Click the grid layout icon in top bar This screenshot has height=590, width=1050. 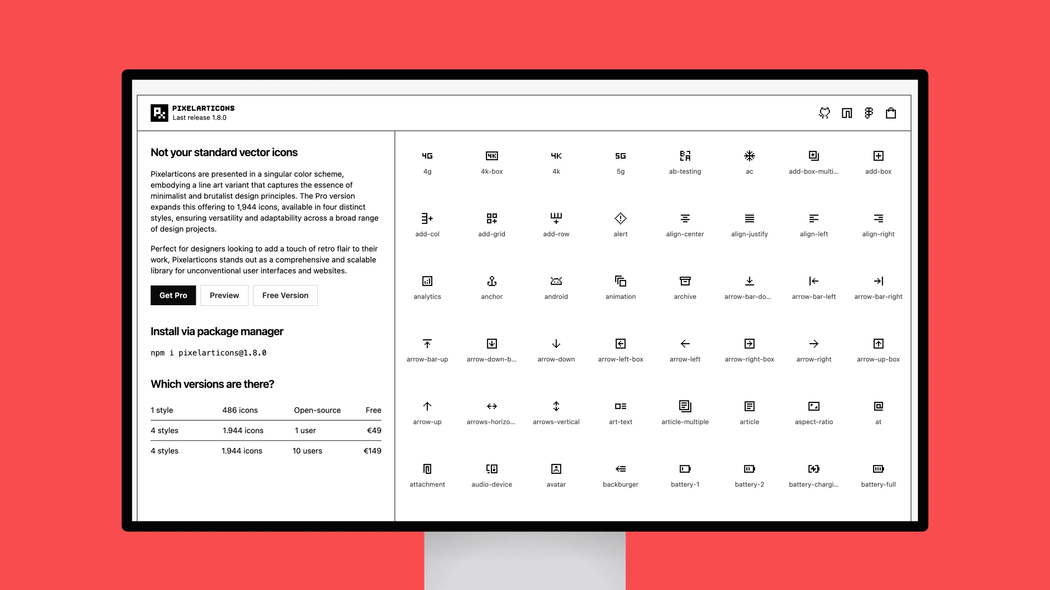pyautogui.click(x=868, y=113)
